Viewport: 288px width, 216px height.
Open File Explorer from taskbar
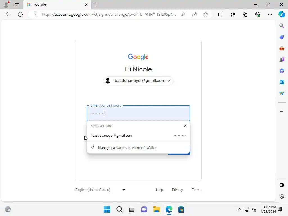tap(156, 209)
